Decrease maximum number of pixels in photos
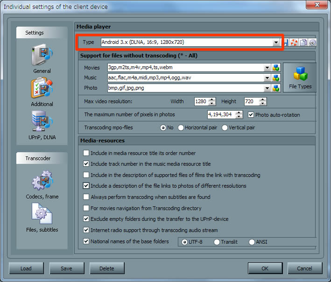The image size is (331, 282). pyautogui.click(x=239, y=117)
